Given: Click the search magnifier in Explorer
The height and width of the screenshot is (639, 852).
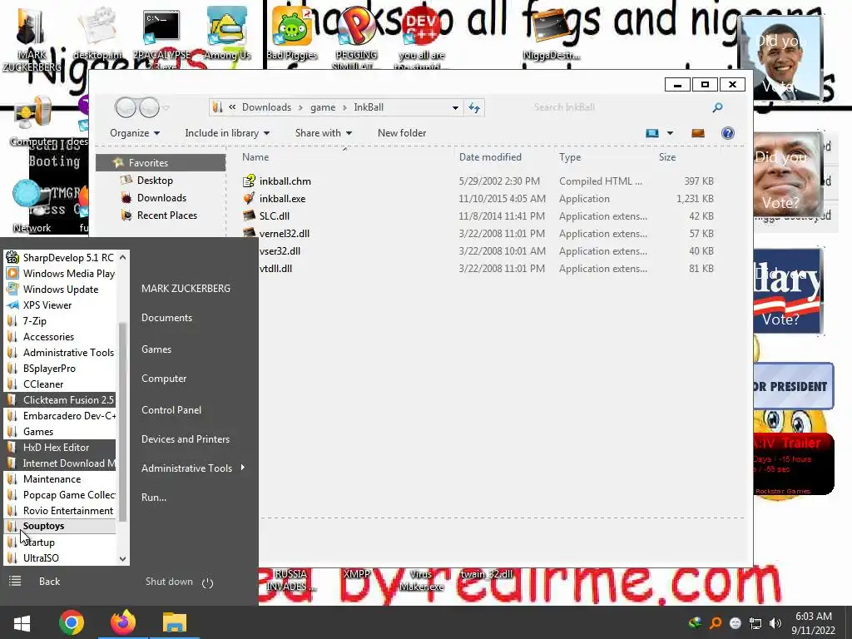Looking at the screenshot, I should (x=717, y=107).
